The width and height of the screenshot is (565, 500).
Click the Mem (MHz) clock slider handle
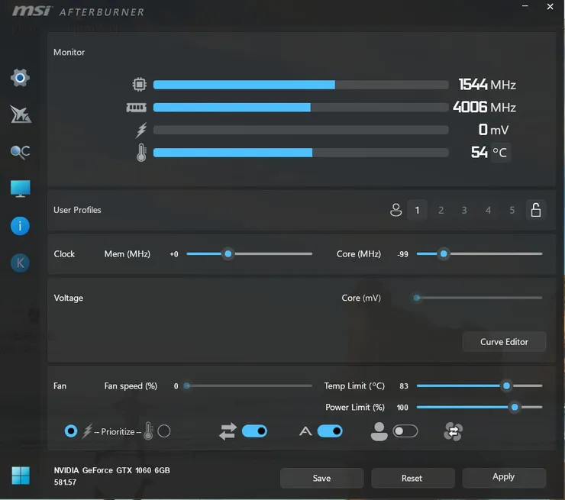pyautogui.click(x=228, y=254)
